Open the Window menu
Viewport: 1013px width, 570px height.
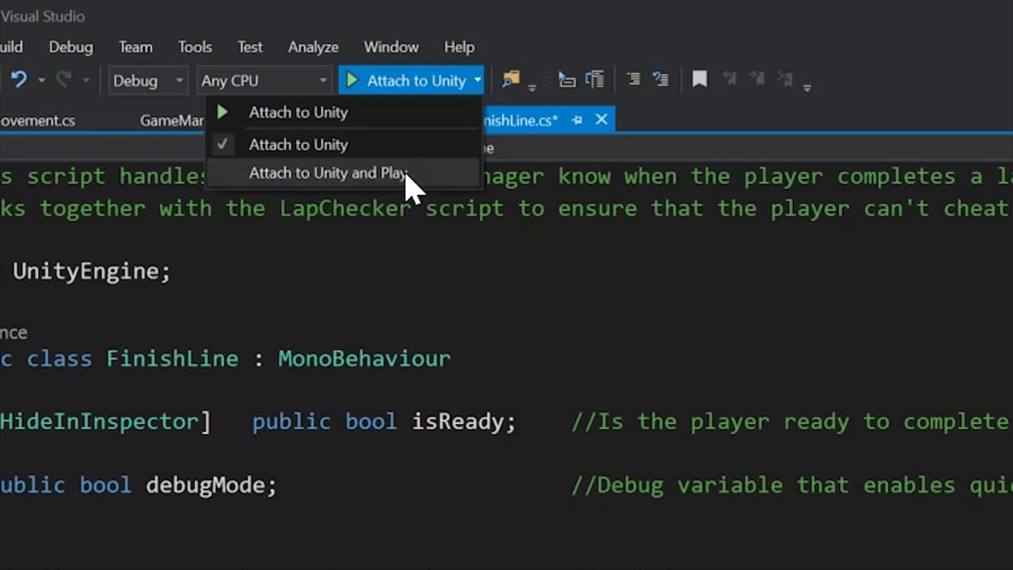click(x=391, y=47)
